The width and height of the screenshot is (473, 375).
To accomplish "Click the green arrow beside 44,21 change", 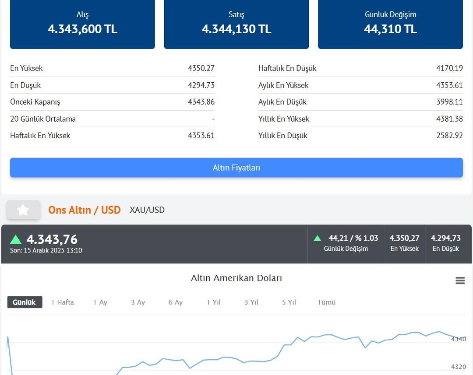I will click(318, 238).
